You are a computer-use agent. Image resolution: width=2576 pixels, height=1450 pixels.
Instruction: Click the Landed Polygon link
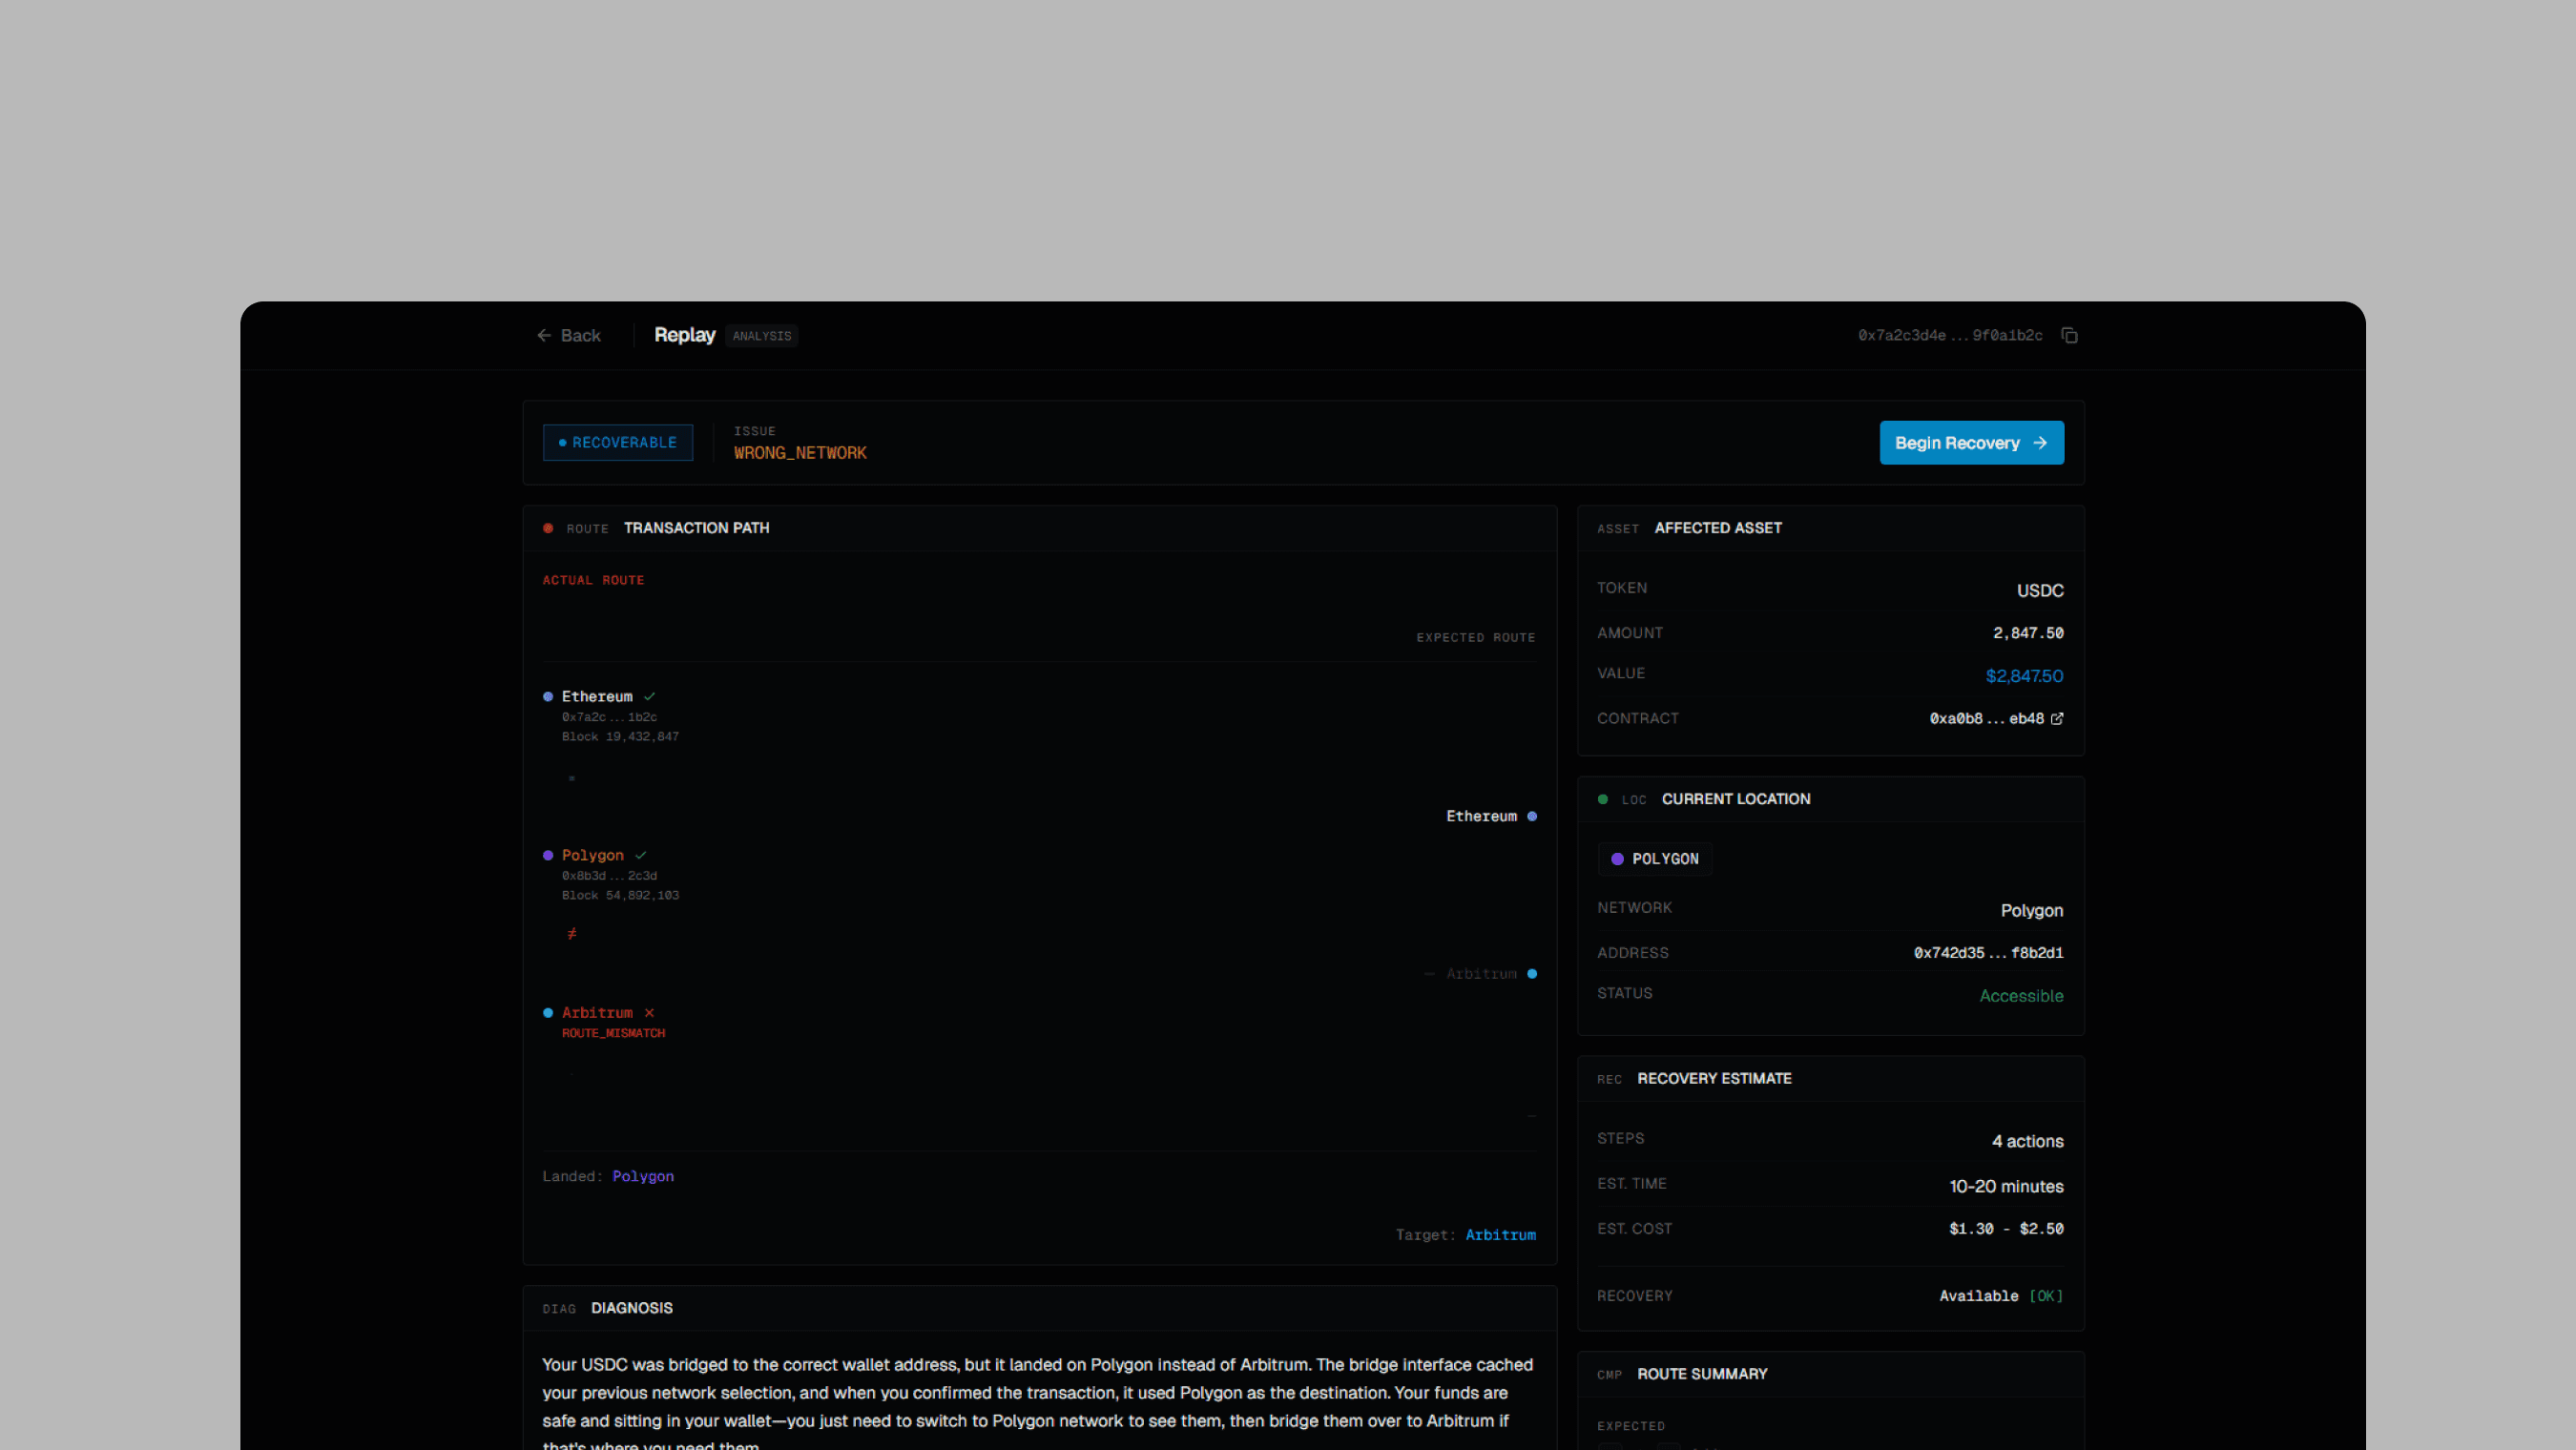643,1176
